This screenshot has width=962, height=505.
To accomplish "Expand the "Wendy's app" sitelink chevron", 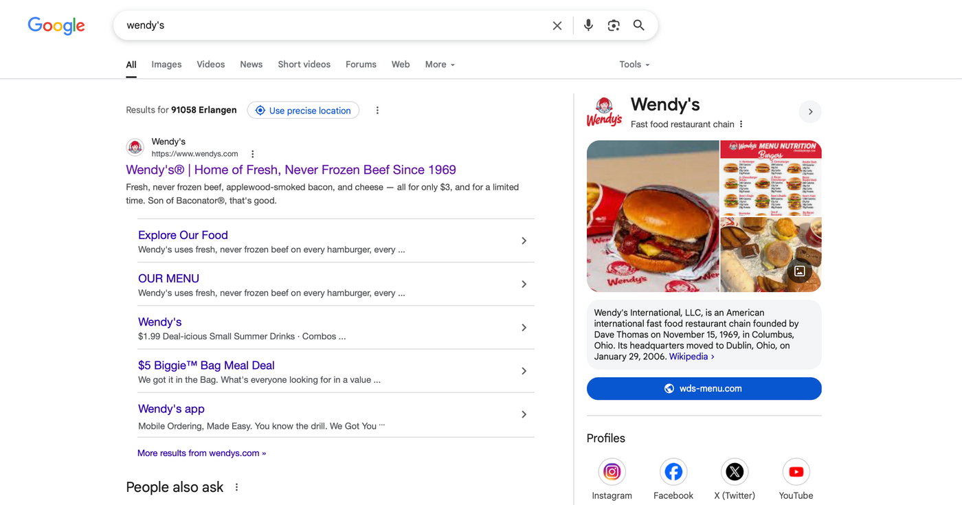I will pos(524,414).
